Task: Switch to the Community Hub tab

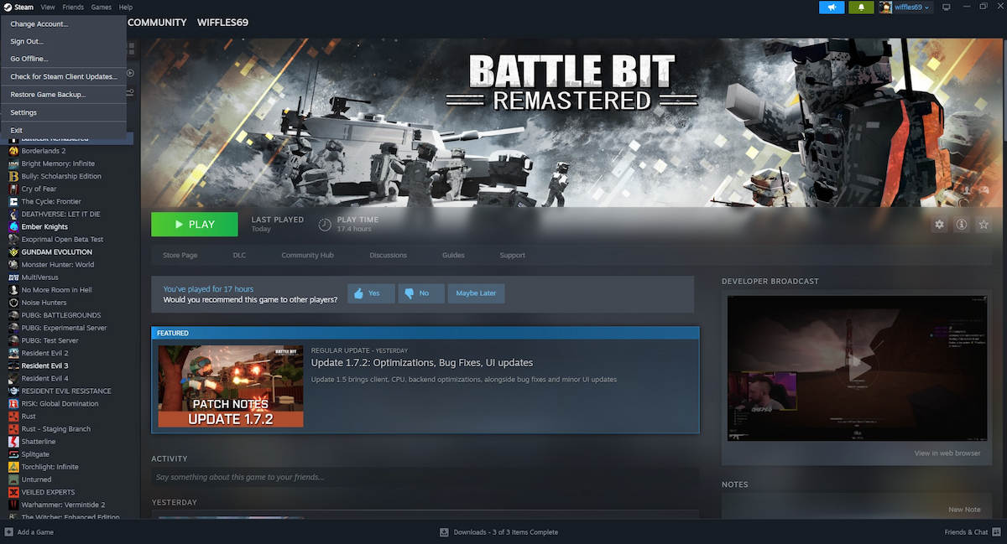Action: click(x=307, y=255)
